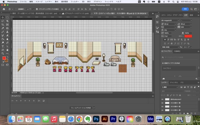This screenshot has height=125, width=200.
Task: Click red foreground color swatch
Action: click(4, 58)
